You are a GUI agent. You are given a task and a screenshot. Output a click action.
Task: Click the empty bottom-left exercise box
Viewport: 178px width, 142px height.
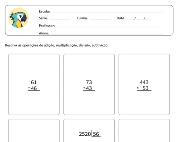pyautogui.click(x=34, y=131)
